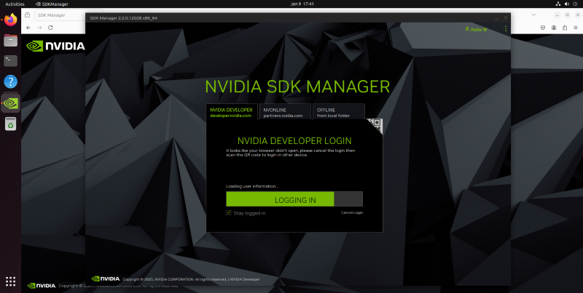This screenshot has width=583, height=293.
Task: Launch Terminal from the dock
Action: tap(10, 61)
